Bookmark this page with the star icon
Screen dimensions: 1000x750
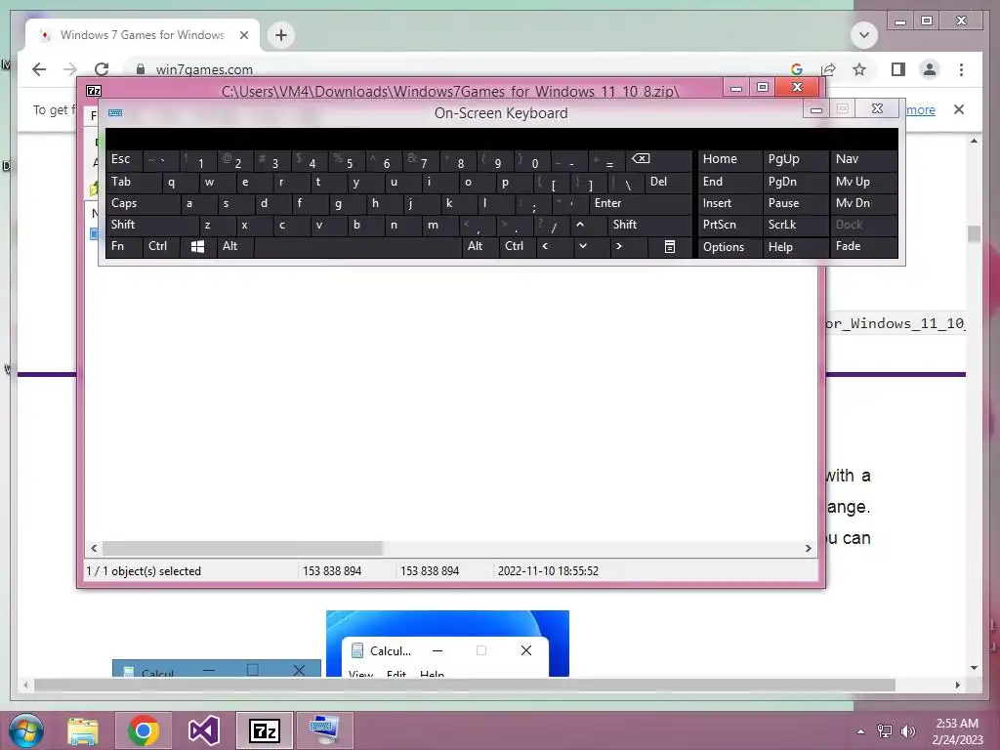(x=859, y=69)
